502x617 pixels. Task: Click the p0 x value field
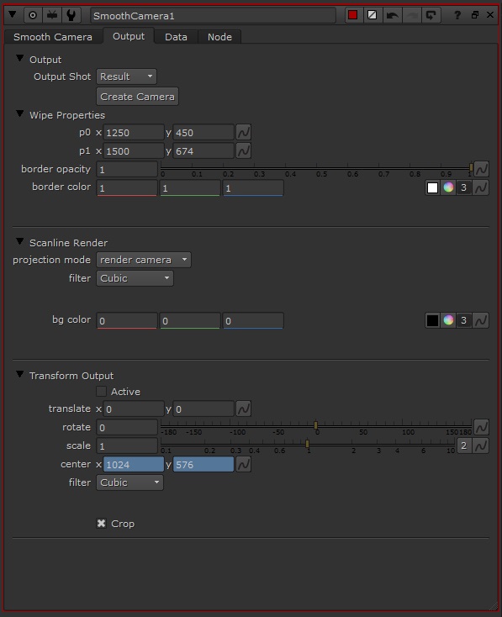(x=134, y=133)
